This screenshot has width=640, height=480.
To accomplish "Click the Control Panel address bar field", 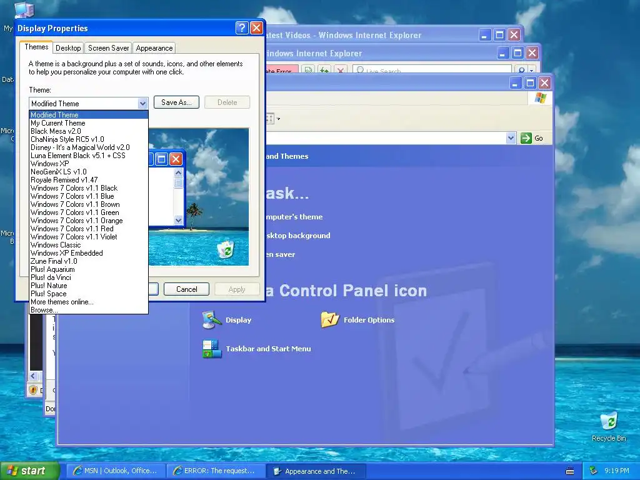I will 386,138.
